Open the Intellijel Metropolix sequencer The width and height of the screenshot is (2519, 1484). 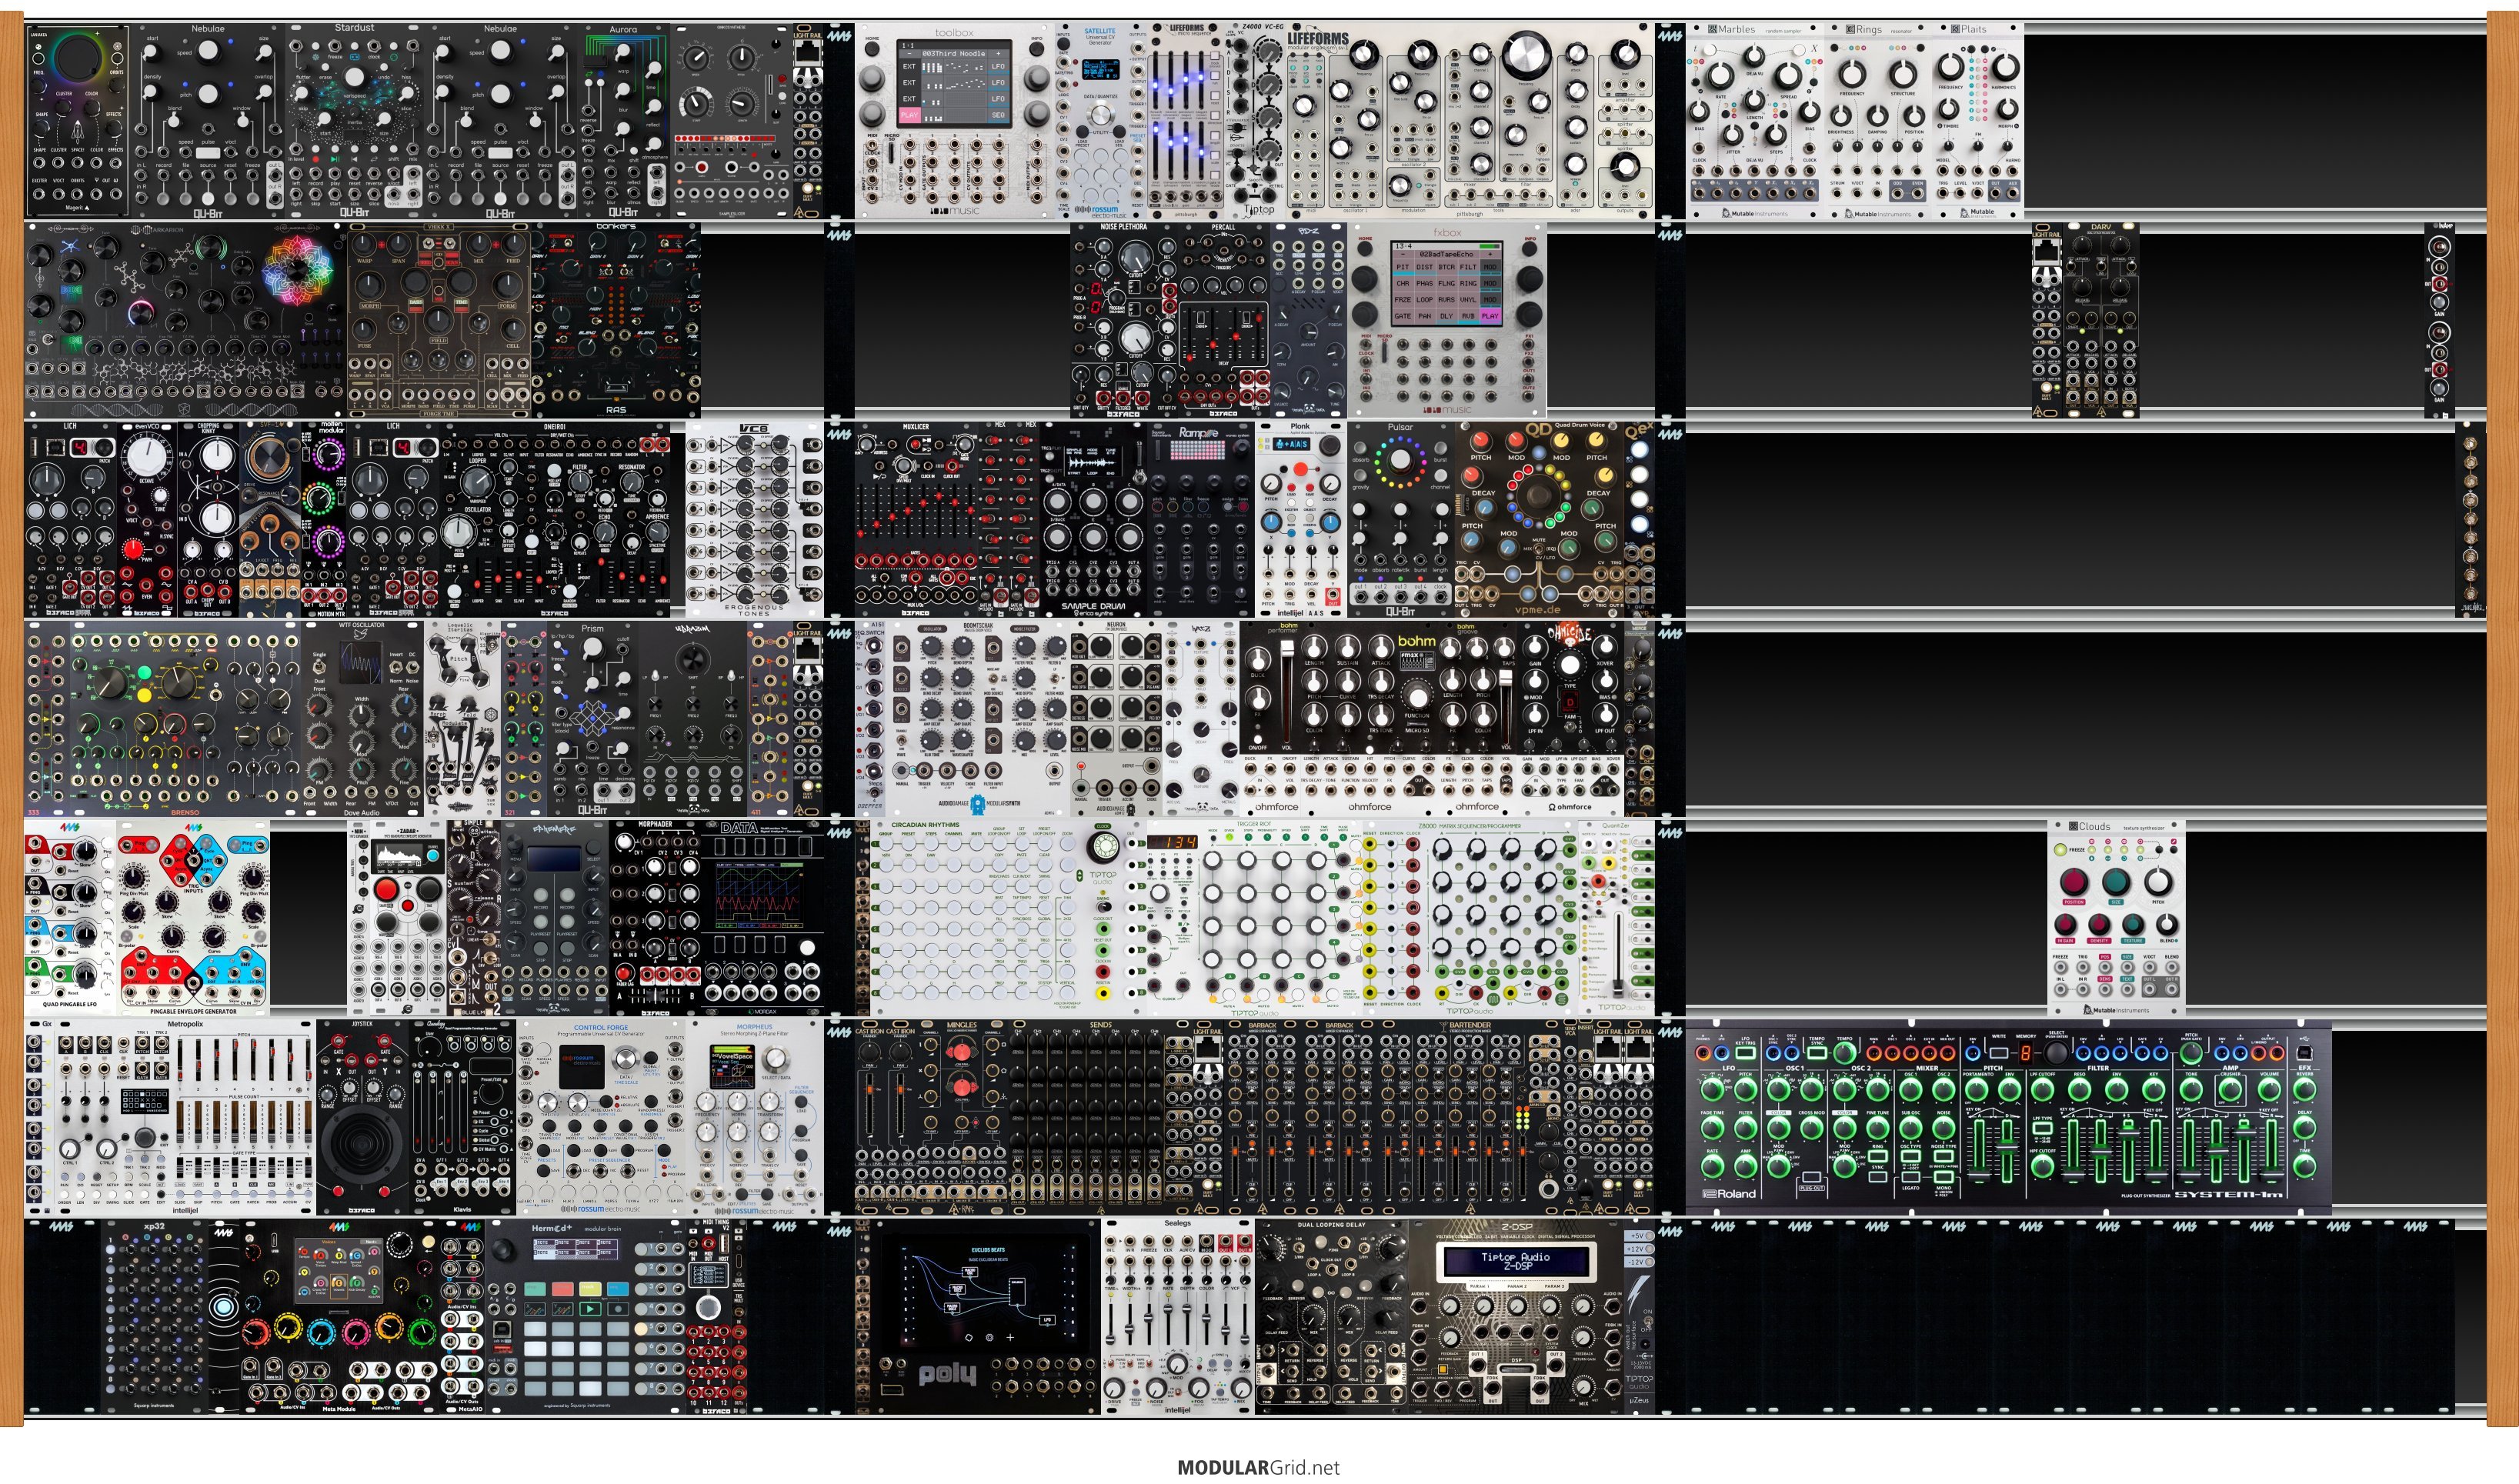click(x=185, y=1117)
